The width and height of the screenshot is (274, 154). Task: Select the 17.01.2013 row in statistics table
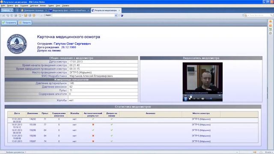point(133,120)
